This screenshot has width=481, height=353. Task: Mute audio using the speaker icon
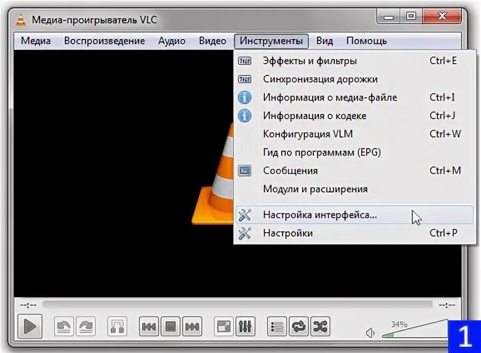pos(371,333)
